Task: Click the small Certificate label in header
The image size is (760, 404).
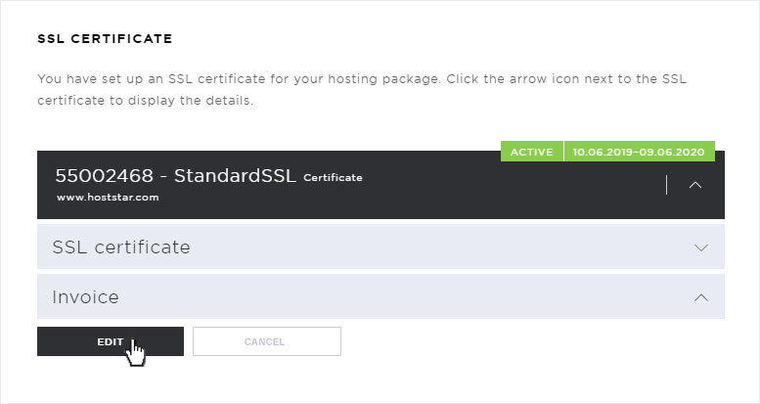Action: tap(333, 177)
